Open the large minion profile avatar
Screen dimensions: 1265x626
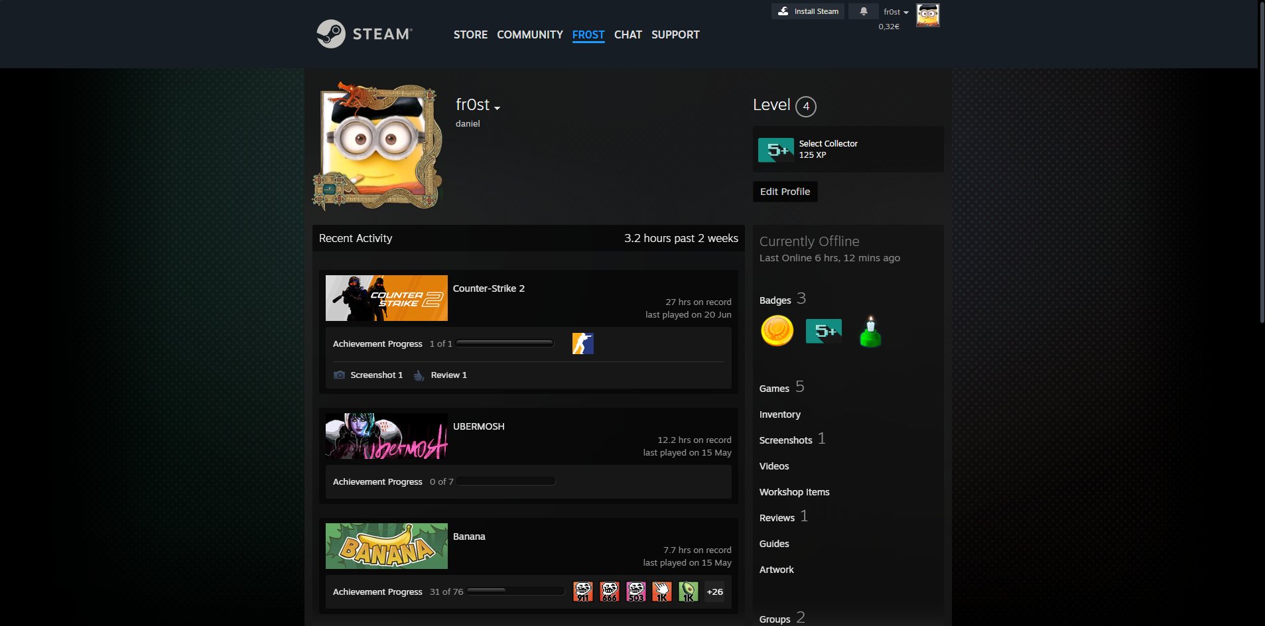(377, 146)
